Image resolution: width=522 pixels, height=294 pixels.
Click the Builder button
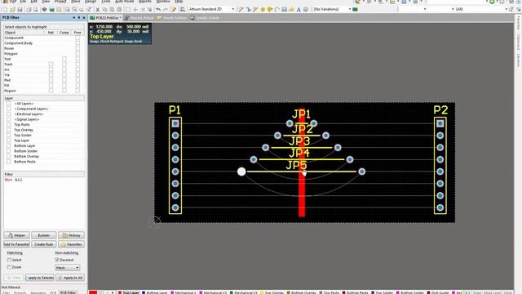click(43, 235)
